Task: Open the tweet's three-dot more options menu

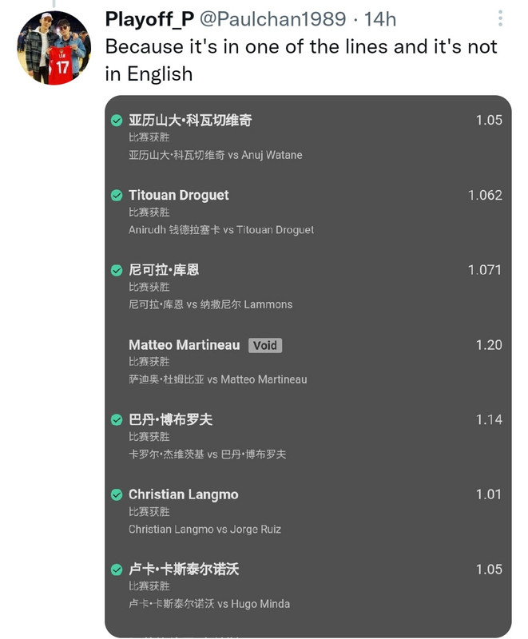Action: tap(500, 18)
